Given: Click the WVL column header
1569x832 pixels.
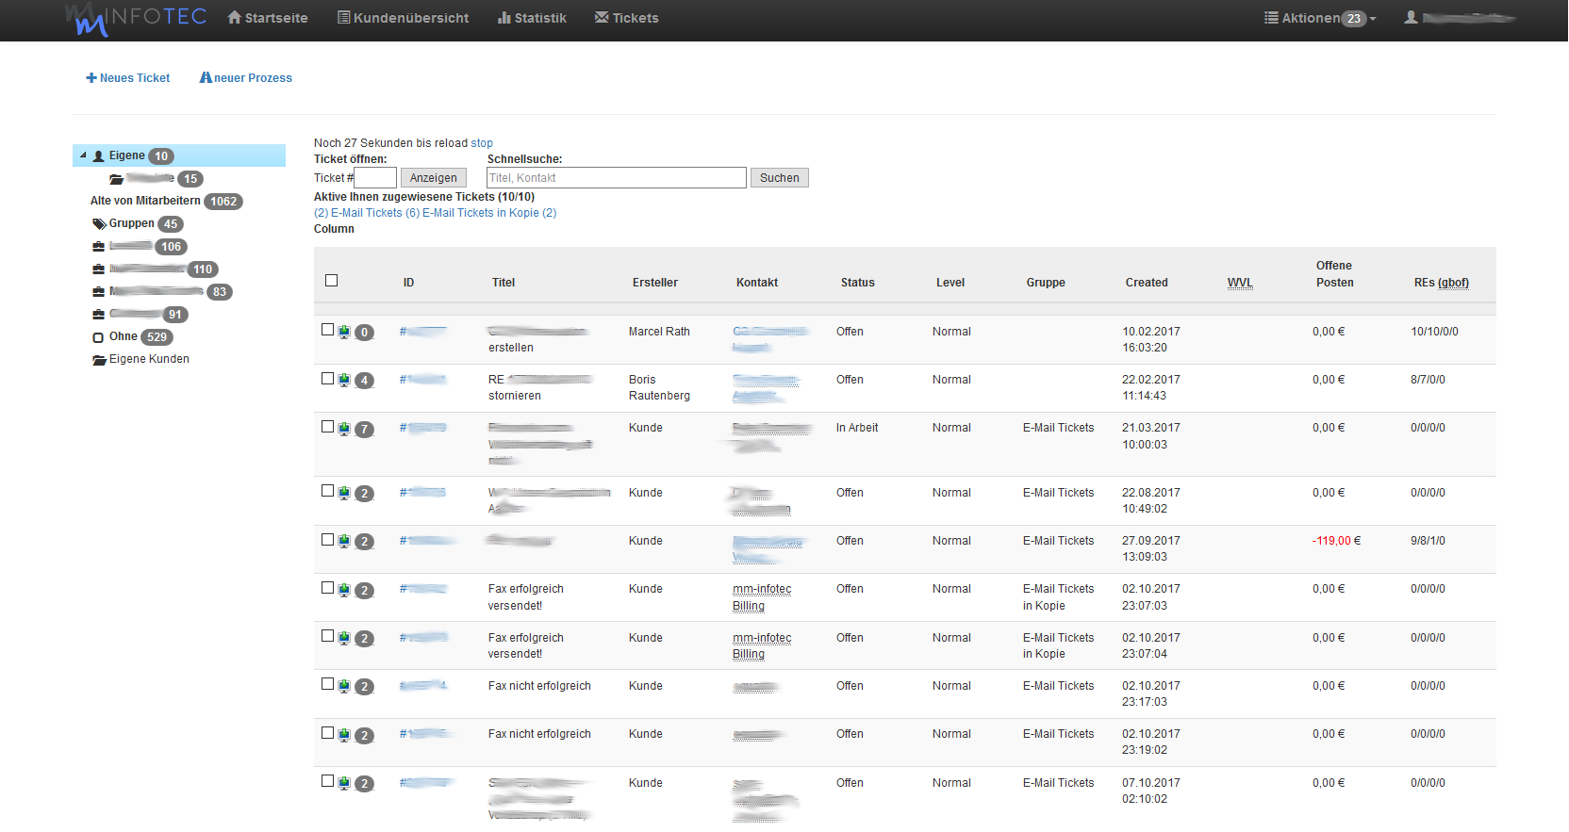Looking at the screenshot, I should [1240, 283].
